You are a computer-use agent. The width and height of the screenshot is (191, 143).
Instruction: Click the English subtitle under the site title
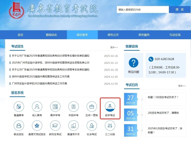[63, 16]
